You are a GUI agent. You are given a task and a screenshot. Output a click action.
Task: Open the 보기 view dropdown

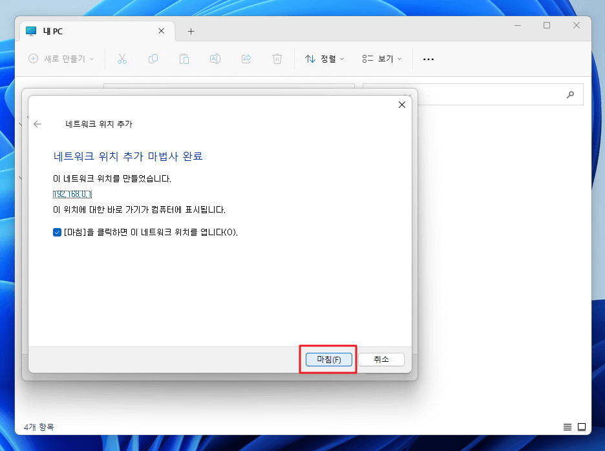pyautogui.click(x=381, y=59)
